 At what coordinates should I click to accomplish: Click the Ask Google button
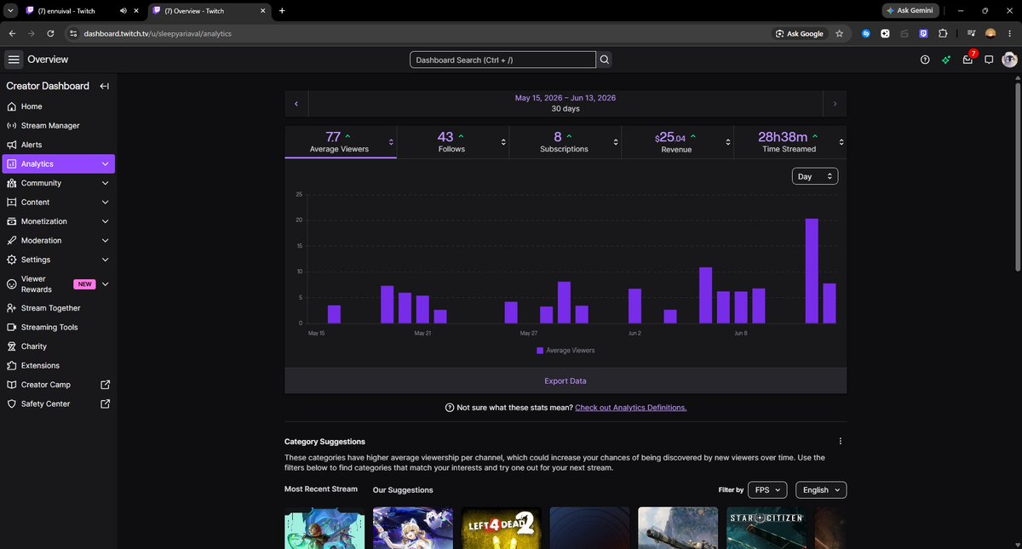[799, 33]
